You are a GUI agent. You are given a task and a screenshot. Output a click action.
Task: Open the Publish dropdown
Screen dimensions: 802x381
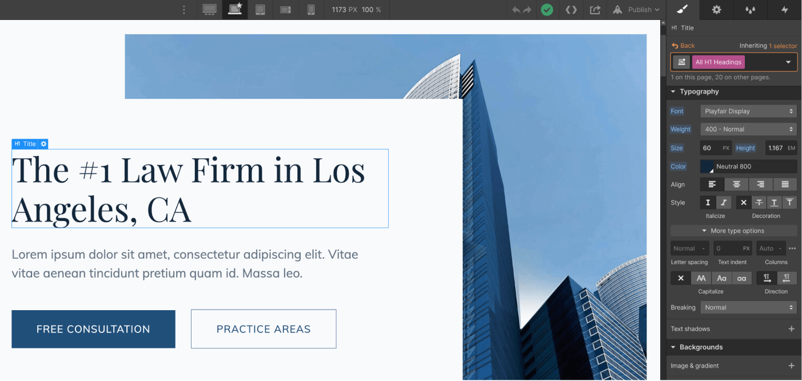636,10
